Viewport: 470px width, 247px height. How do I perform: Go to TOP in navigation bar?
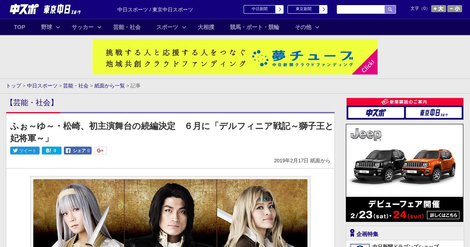pyautogui.click(x=20, y=27)
